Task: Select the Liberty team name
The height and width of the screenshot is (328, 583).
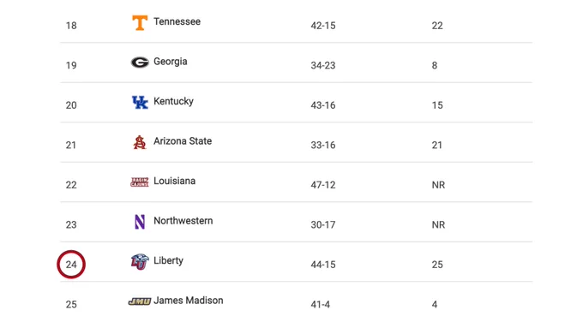Action: coord(168,260)
